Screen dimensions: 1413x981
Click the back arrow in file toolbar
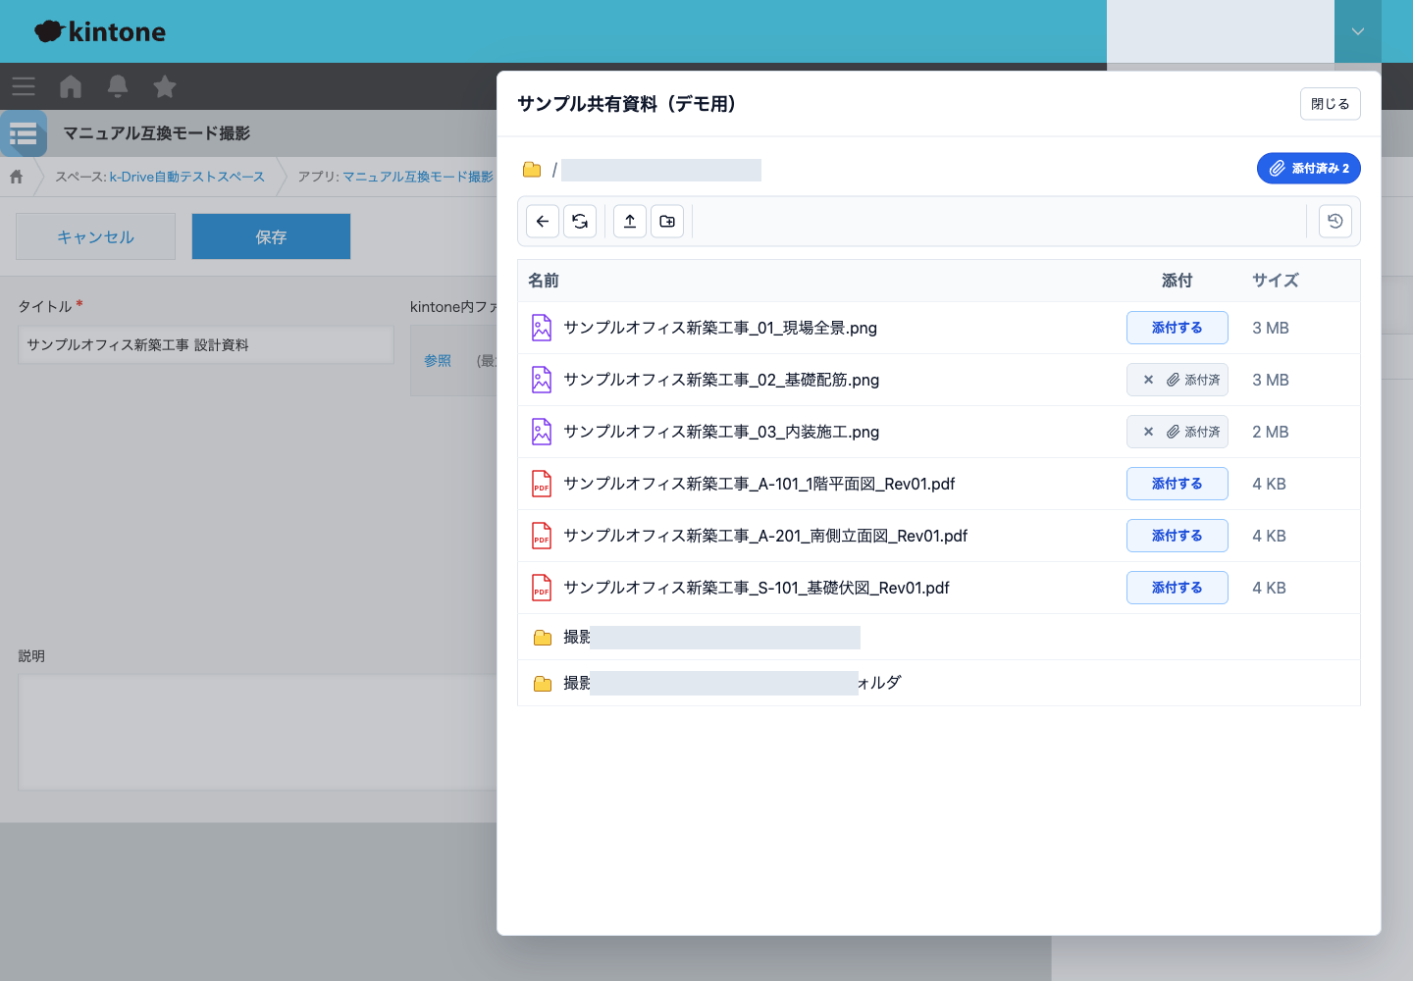[543, 222]
